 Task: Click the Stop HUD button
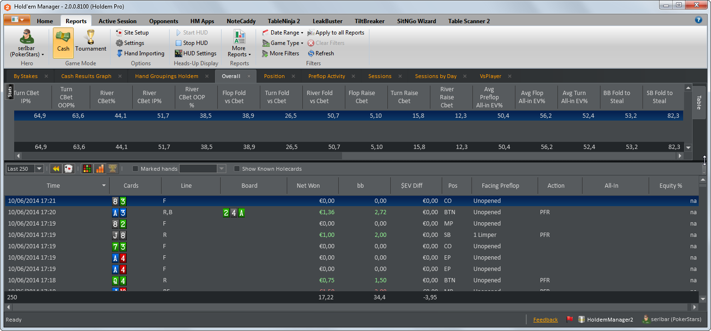(x=191, y=43)
